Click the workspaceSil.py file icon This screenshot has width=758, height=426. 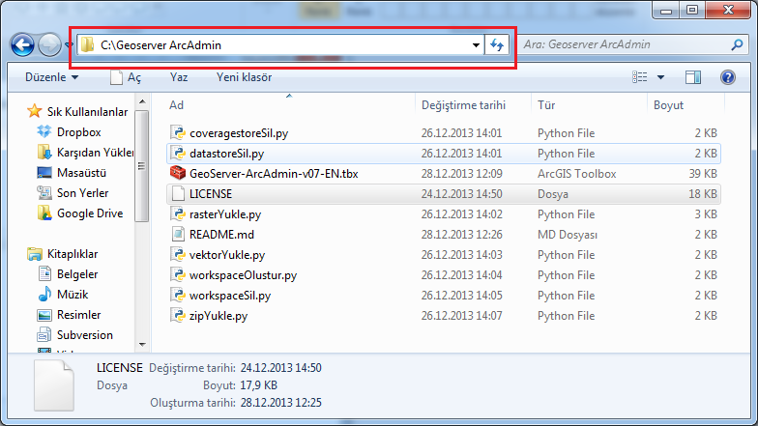coord(178,296)
